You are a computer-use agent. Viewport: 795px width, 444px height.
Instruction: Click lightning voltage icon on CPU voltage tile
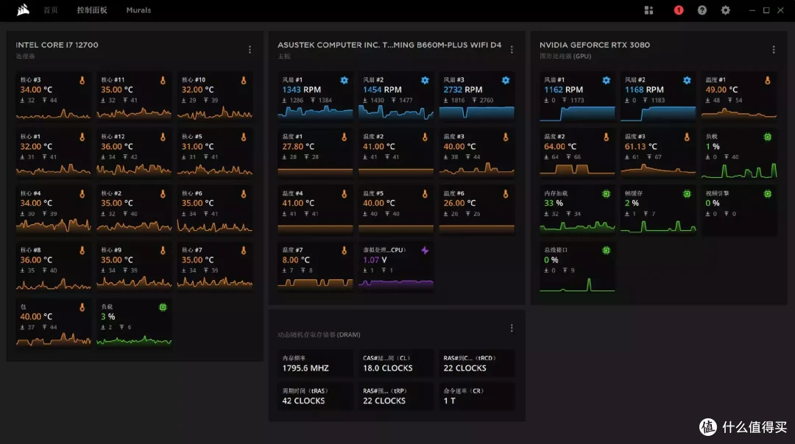coord(425,250)
